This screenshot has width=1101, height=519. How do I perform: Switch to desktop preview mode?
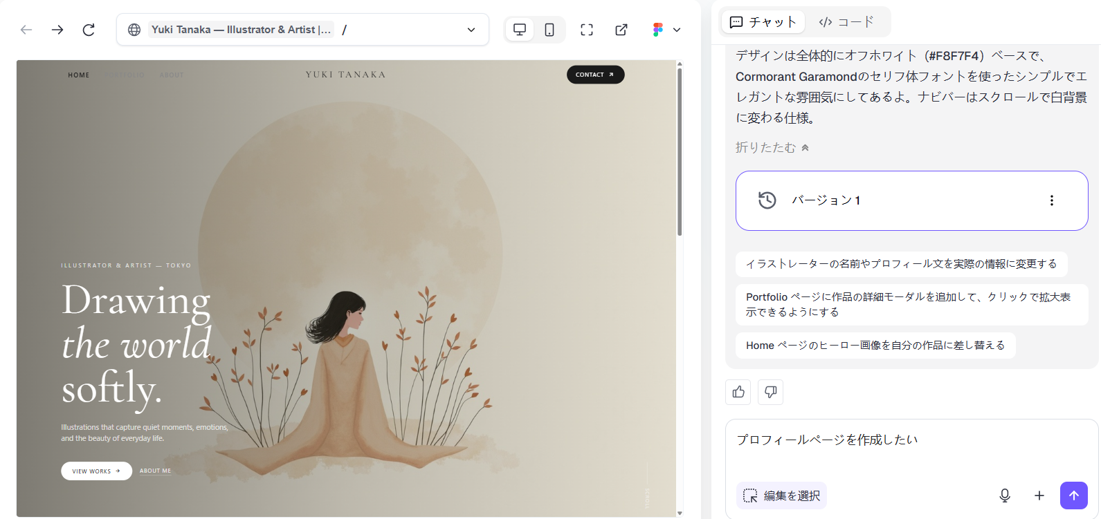[x=520, y=30]
